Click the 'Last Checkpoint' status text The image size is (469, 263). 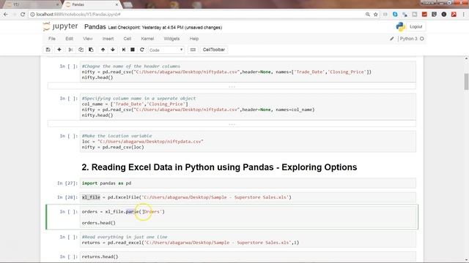(165, 28)
